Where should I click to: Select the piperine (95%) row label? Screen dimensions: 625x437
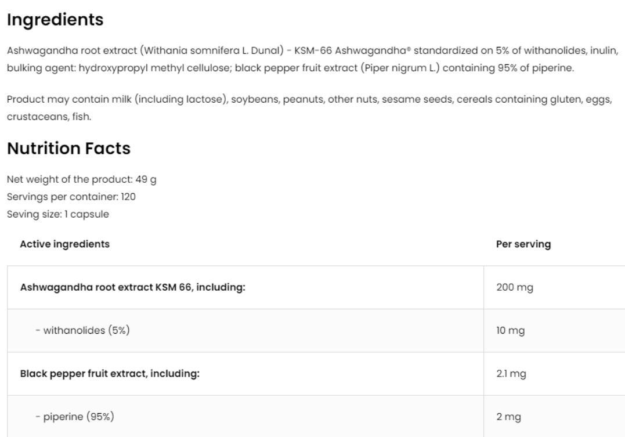tap(74, 417)
